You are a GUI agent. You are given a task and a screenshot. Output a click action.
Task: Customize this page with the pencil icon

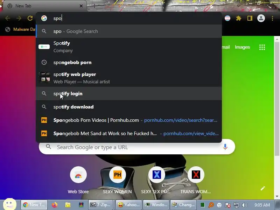coord(263,188)
